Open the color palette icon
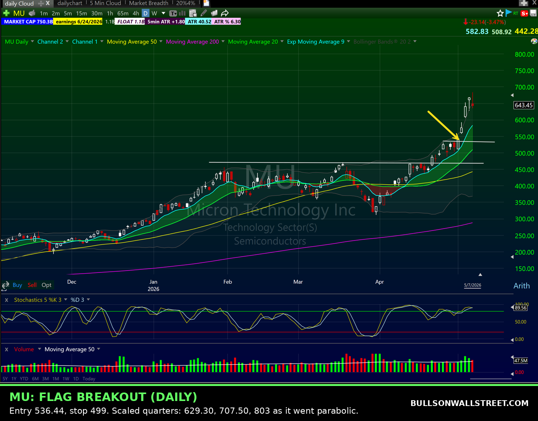 click(x=534, y=41)
